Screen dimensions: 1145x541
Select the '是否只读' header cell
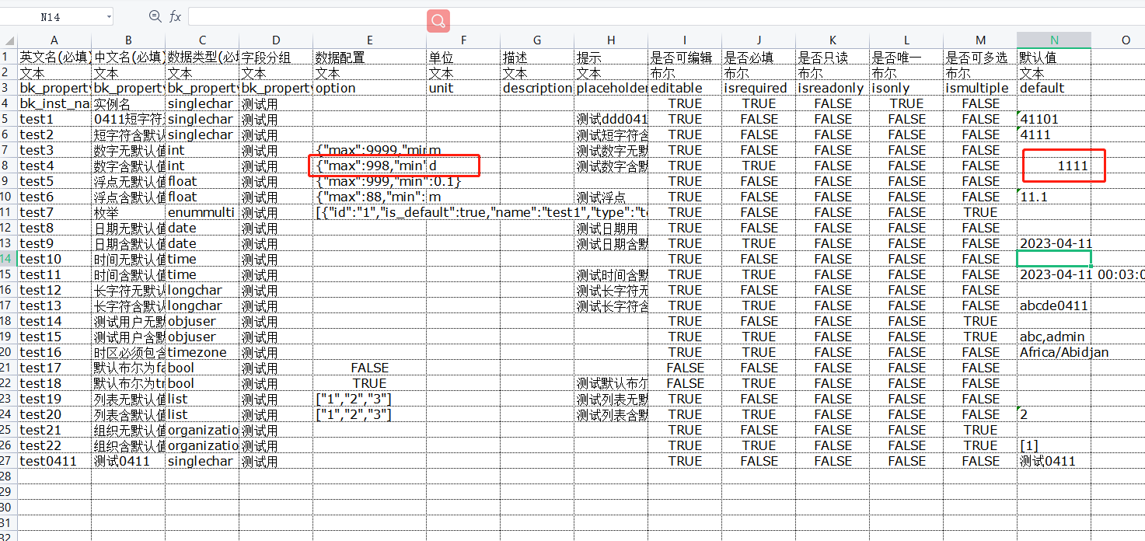[x=833, y=57]
